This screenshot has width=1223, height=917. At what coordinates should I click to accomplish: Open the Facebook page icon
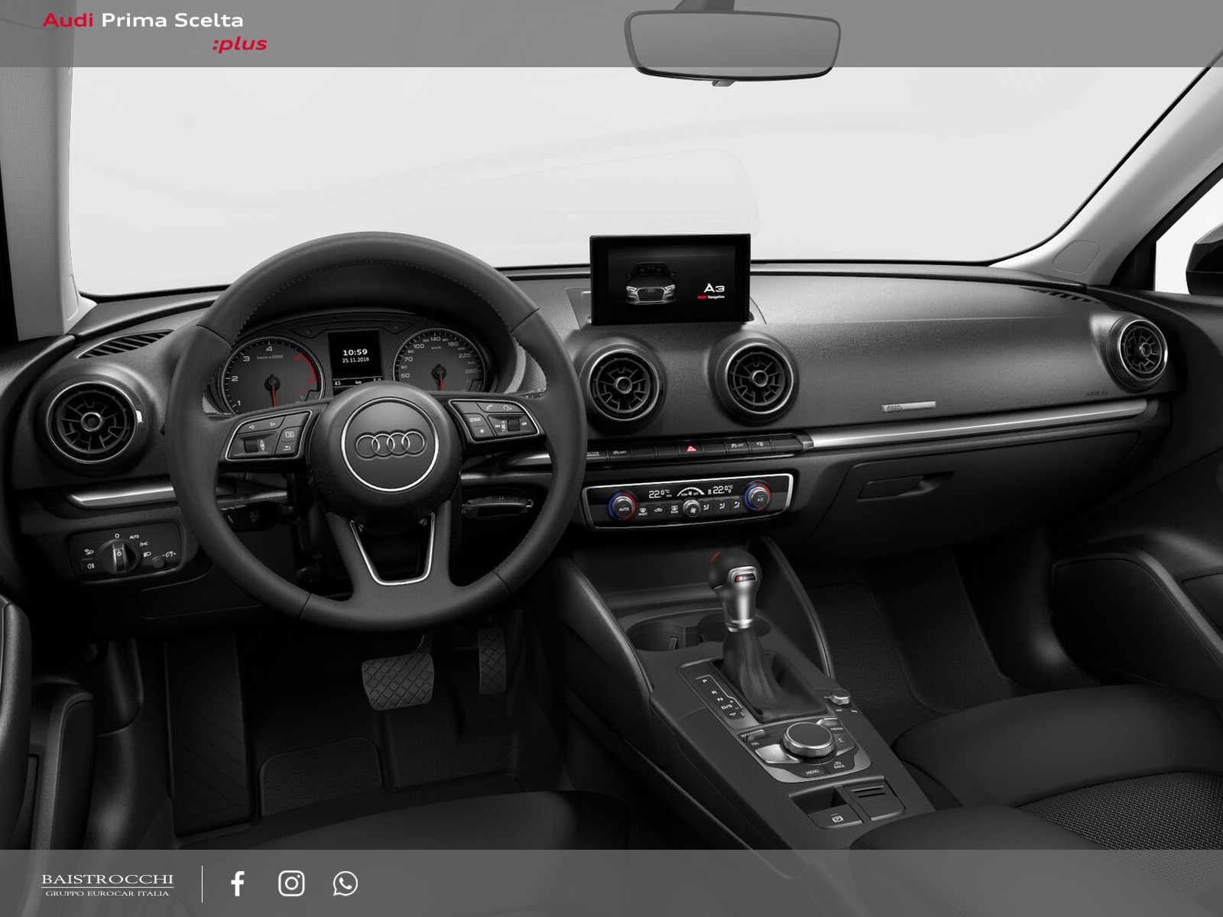tap(238, 883)
